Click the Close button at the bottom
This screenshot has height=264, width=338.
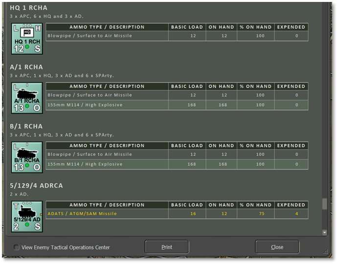tap(277, 247)
